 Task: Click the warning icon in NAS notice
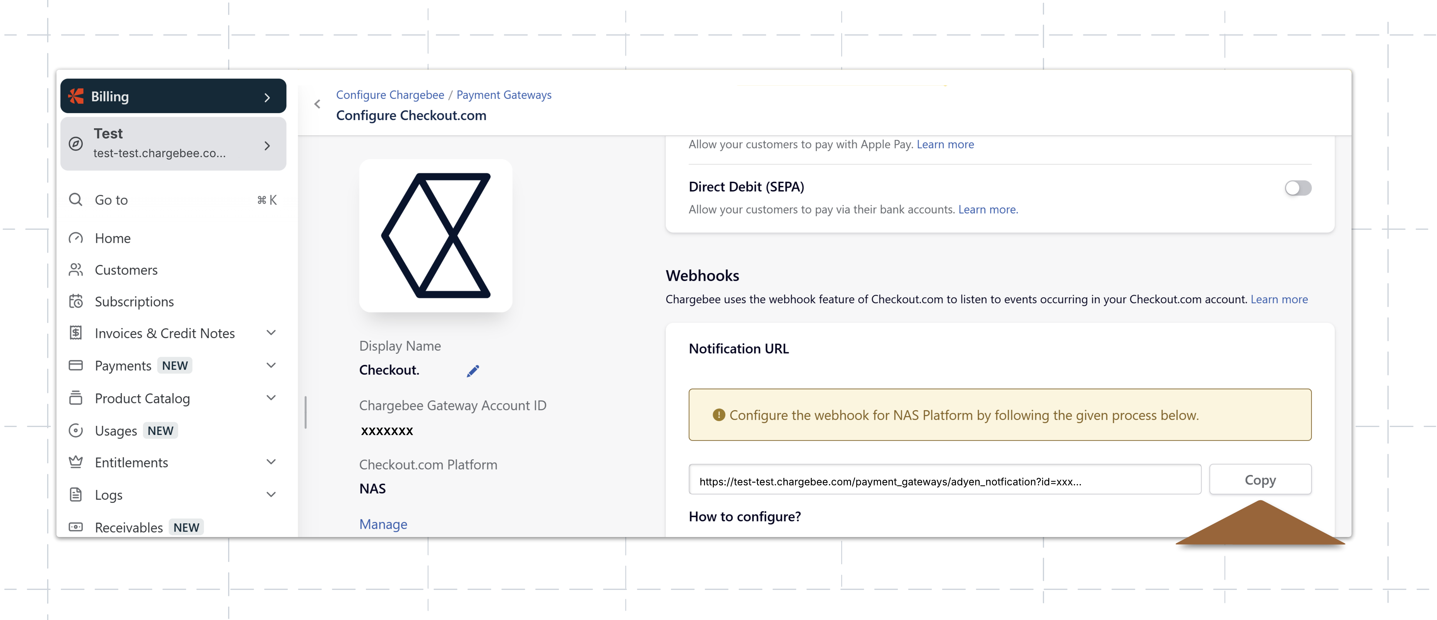(718, 415)
